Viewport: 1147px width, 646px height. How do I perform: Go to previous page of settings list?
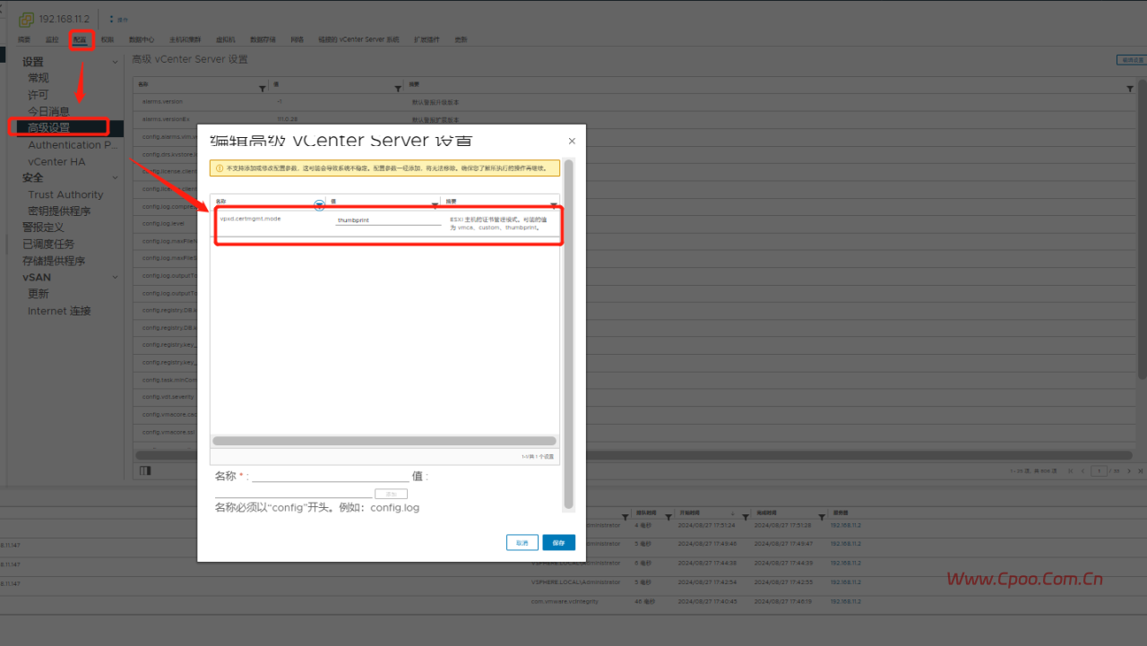pos(1082,470)
